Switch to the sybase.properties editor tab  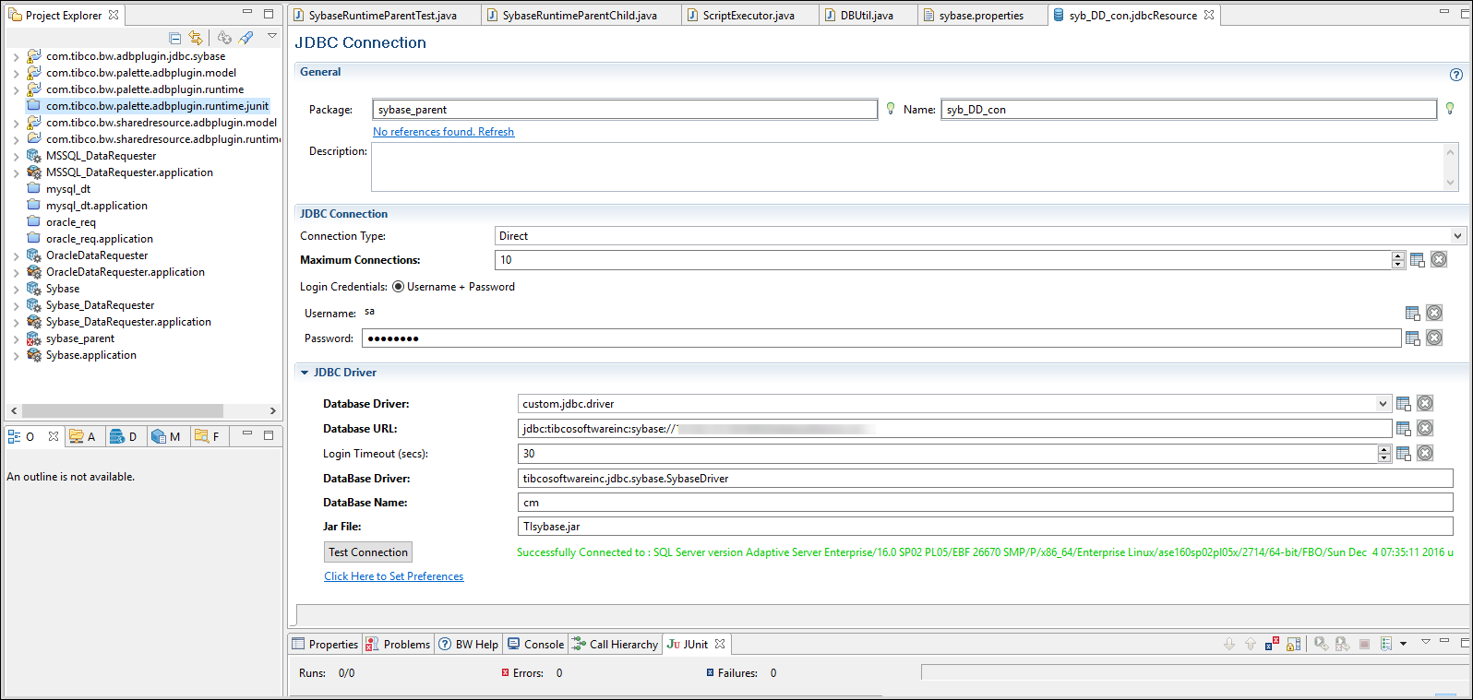tap(980, 16)
